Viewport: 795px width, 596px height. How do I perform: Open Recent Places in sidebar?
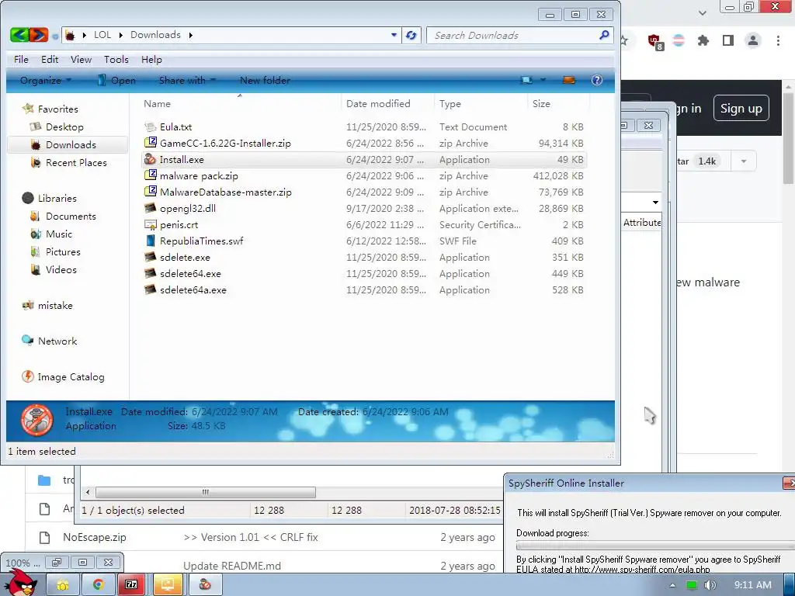[x=76, y=163]
